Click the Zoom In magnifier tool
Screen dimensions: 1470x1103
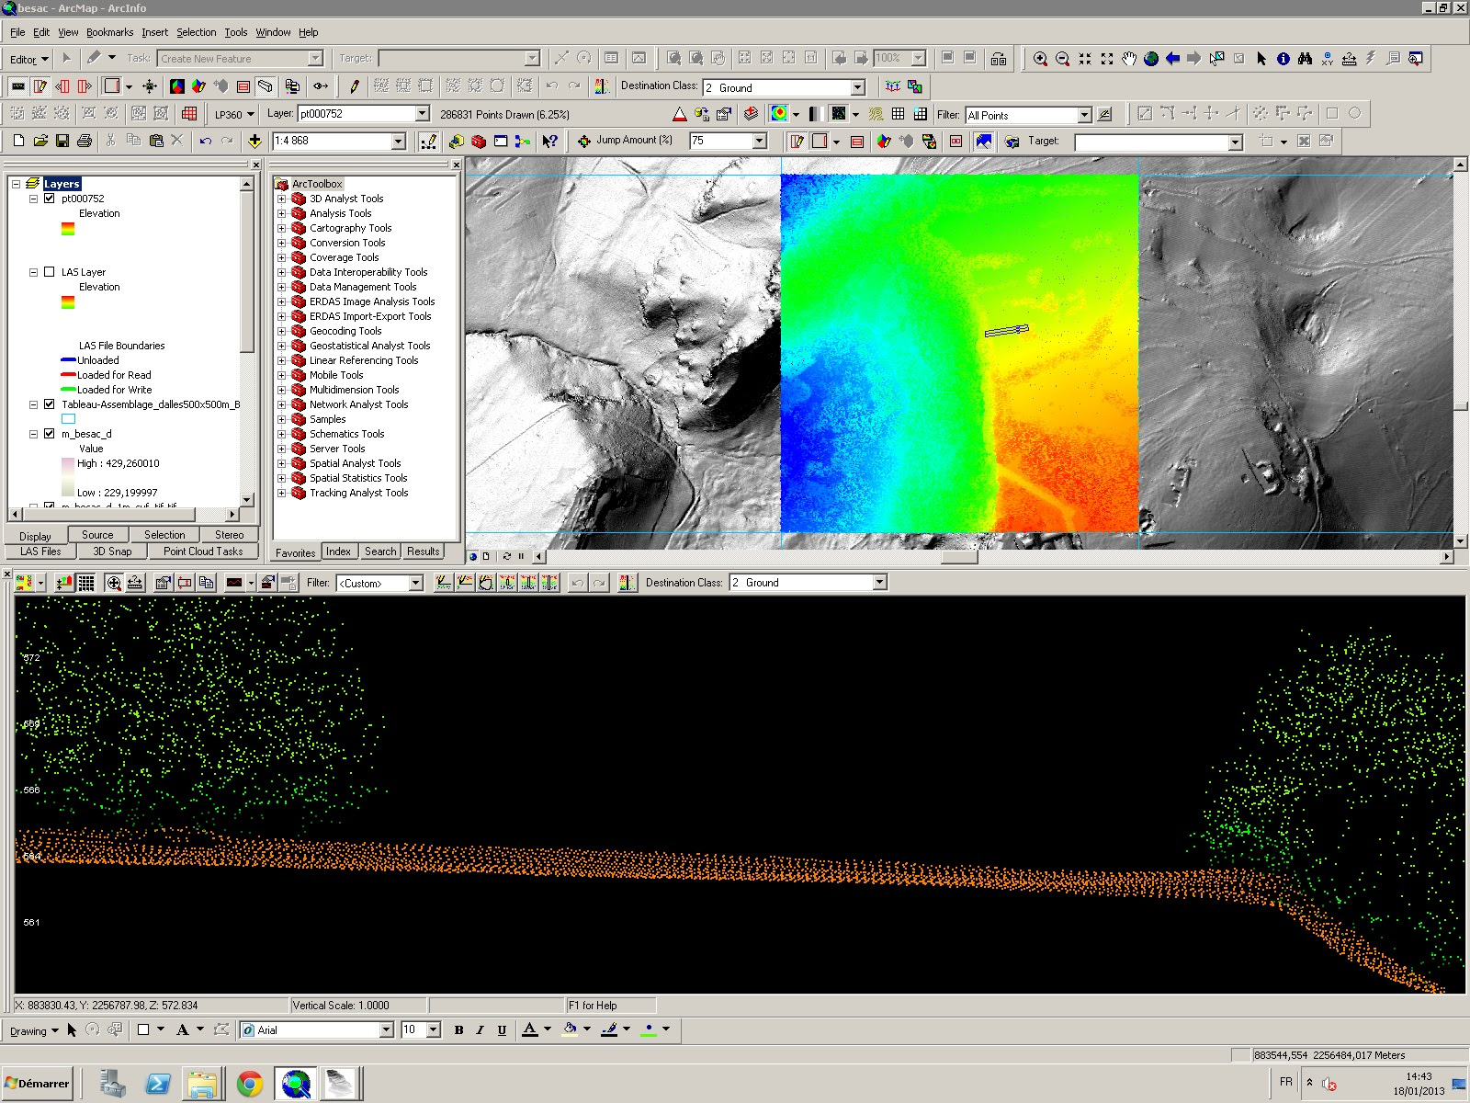click(1040, 59)
